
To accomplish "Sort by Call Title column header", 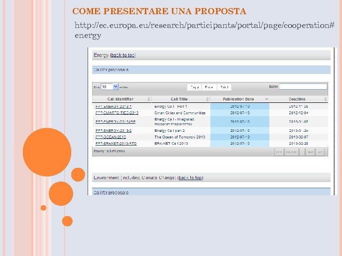I will pyautogui.click(x=180, y=99).
